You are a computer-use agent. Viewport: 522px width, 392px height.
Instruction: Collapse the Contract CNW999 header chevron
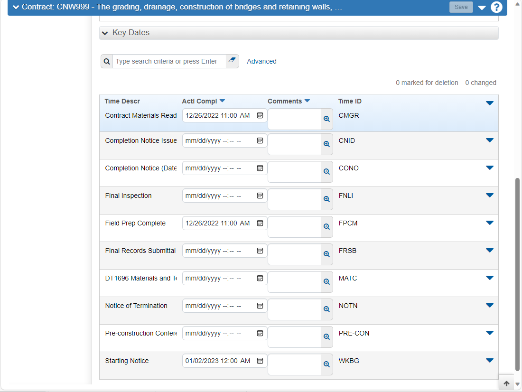point(16,7)
